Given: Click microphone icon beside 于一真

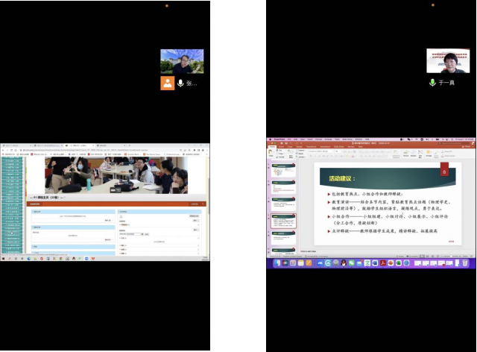Looking at the screenshot, I should coord(432,82).
